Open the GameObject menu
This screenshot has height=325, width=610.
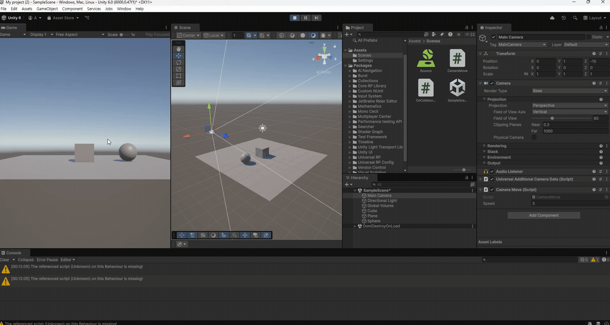pyautogui.click(x=47, y=9)
